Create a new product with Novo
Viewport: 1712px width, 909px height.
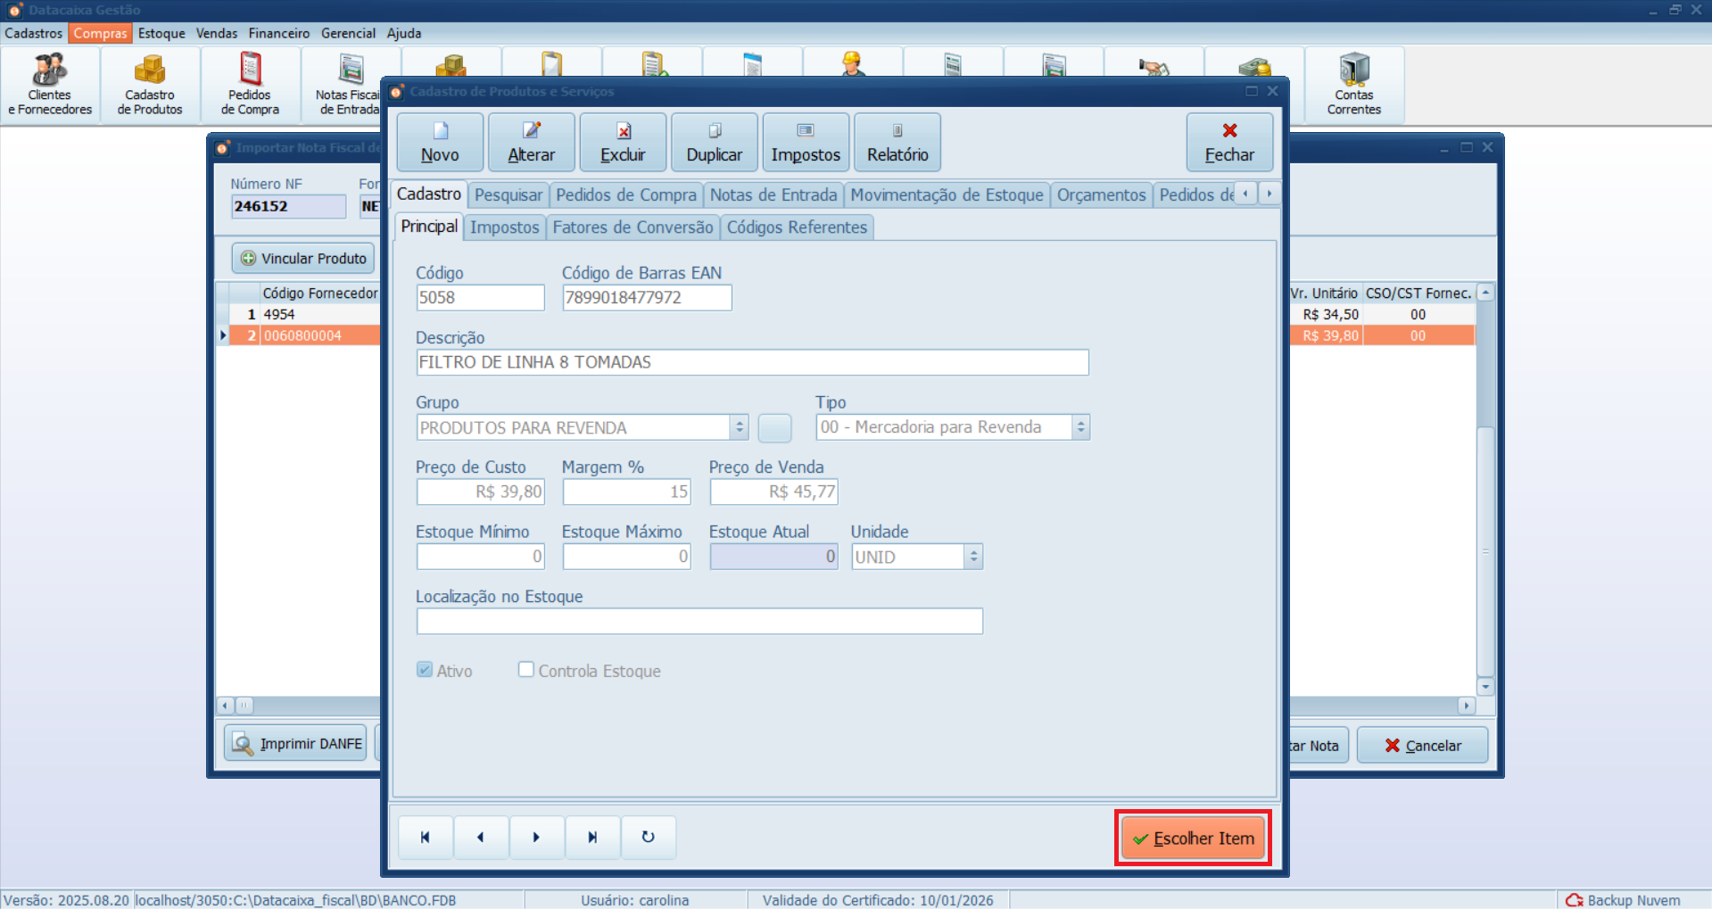[439, 142]
